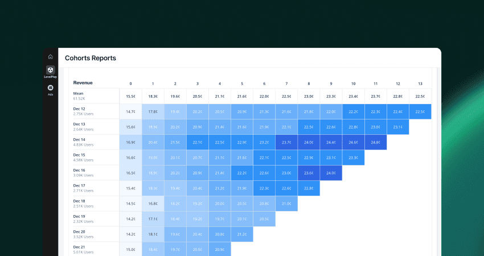
Task: Open the Ads sidebar icon
Action: pos(50,89)
